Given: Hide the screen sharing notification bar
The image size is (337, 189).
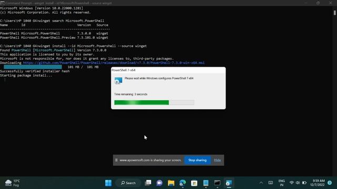Looking at the screenshot, I should pyautogui.click(x=217, y=160).
